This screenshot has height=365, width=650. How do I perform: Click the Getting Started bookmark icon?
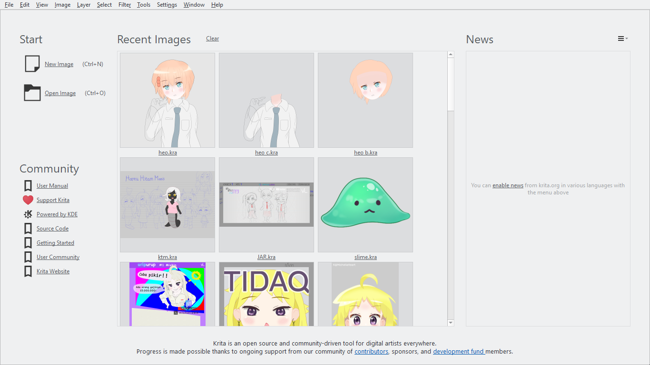(x=28, y=243)
